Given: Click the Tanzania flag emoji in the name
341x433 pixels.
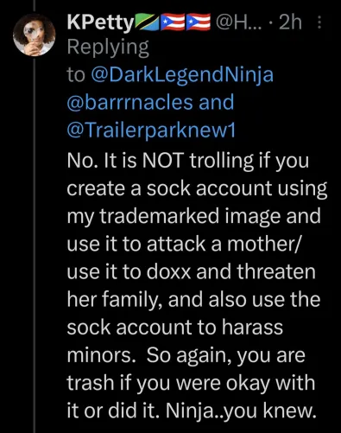Looking at the screenshot, I should click(x=147, y=22).
